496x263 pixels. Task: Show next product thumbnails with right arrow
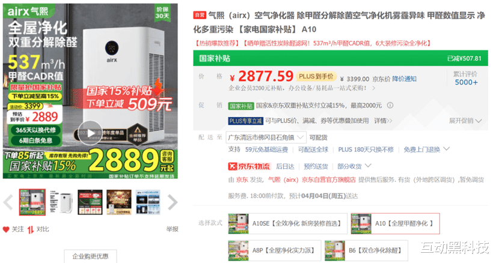(x=173, y=202)
